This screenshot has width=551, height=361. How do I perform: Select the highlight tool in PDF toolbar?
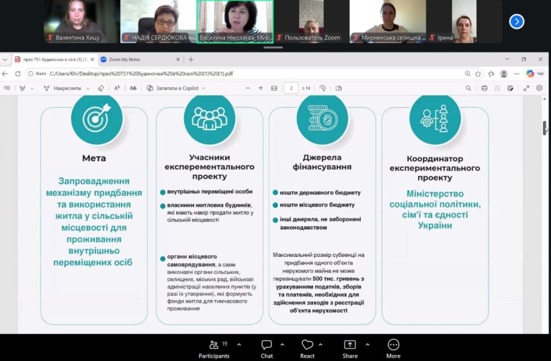[x=22, y=89]
